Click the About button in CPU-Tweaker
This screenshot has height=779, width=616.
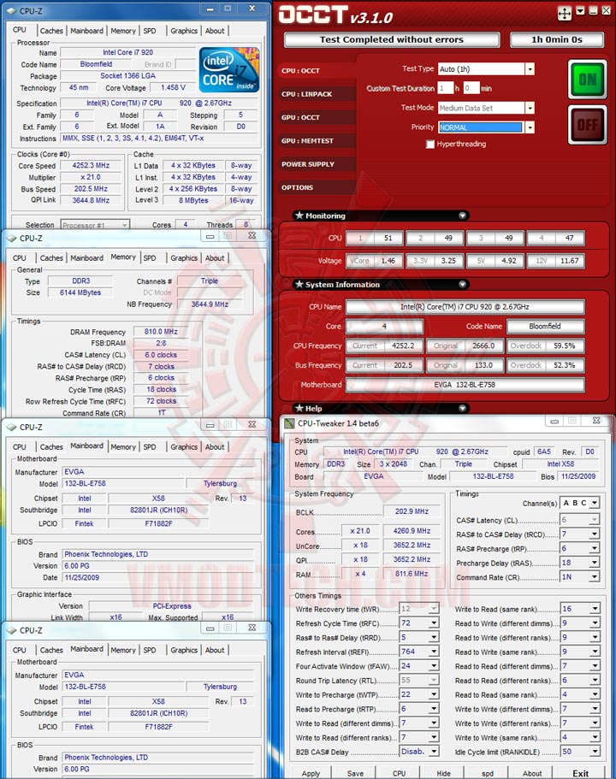(532, 773)
